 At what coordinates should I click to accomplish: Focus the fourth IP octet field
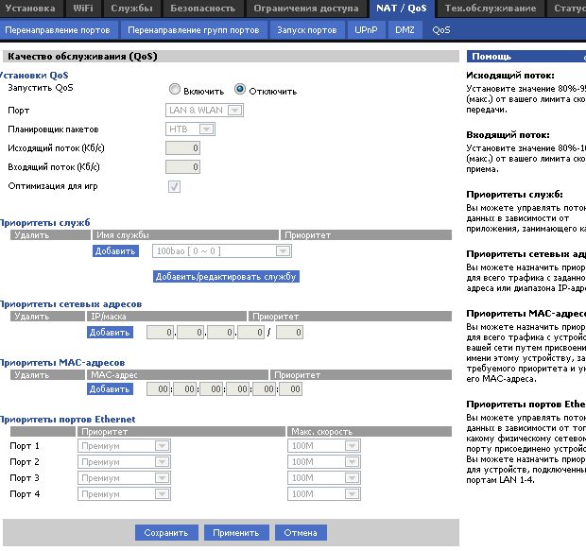click(x=251, y=333)
